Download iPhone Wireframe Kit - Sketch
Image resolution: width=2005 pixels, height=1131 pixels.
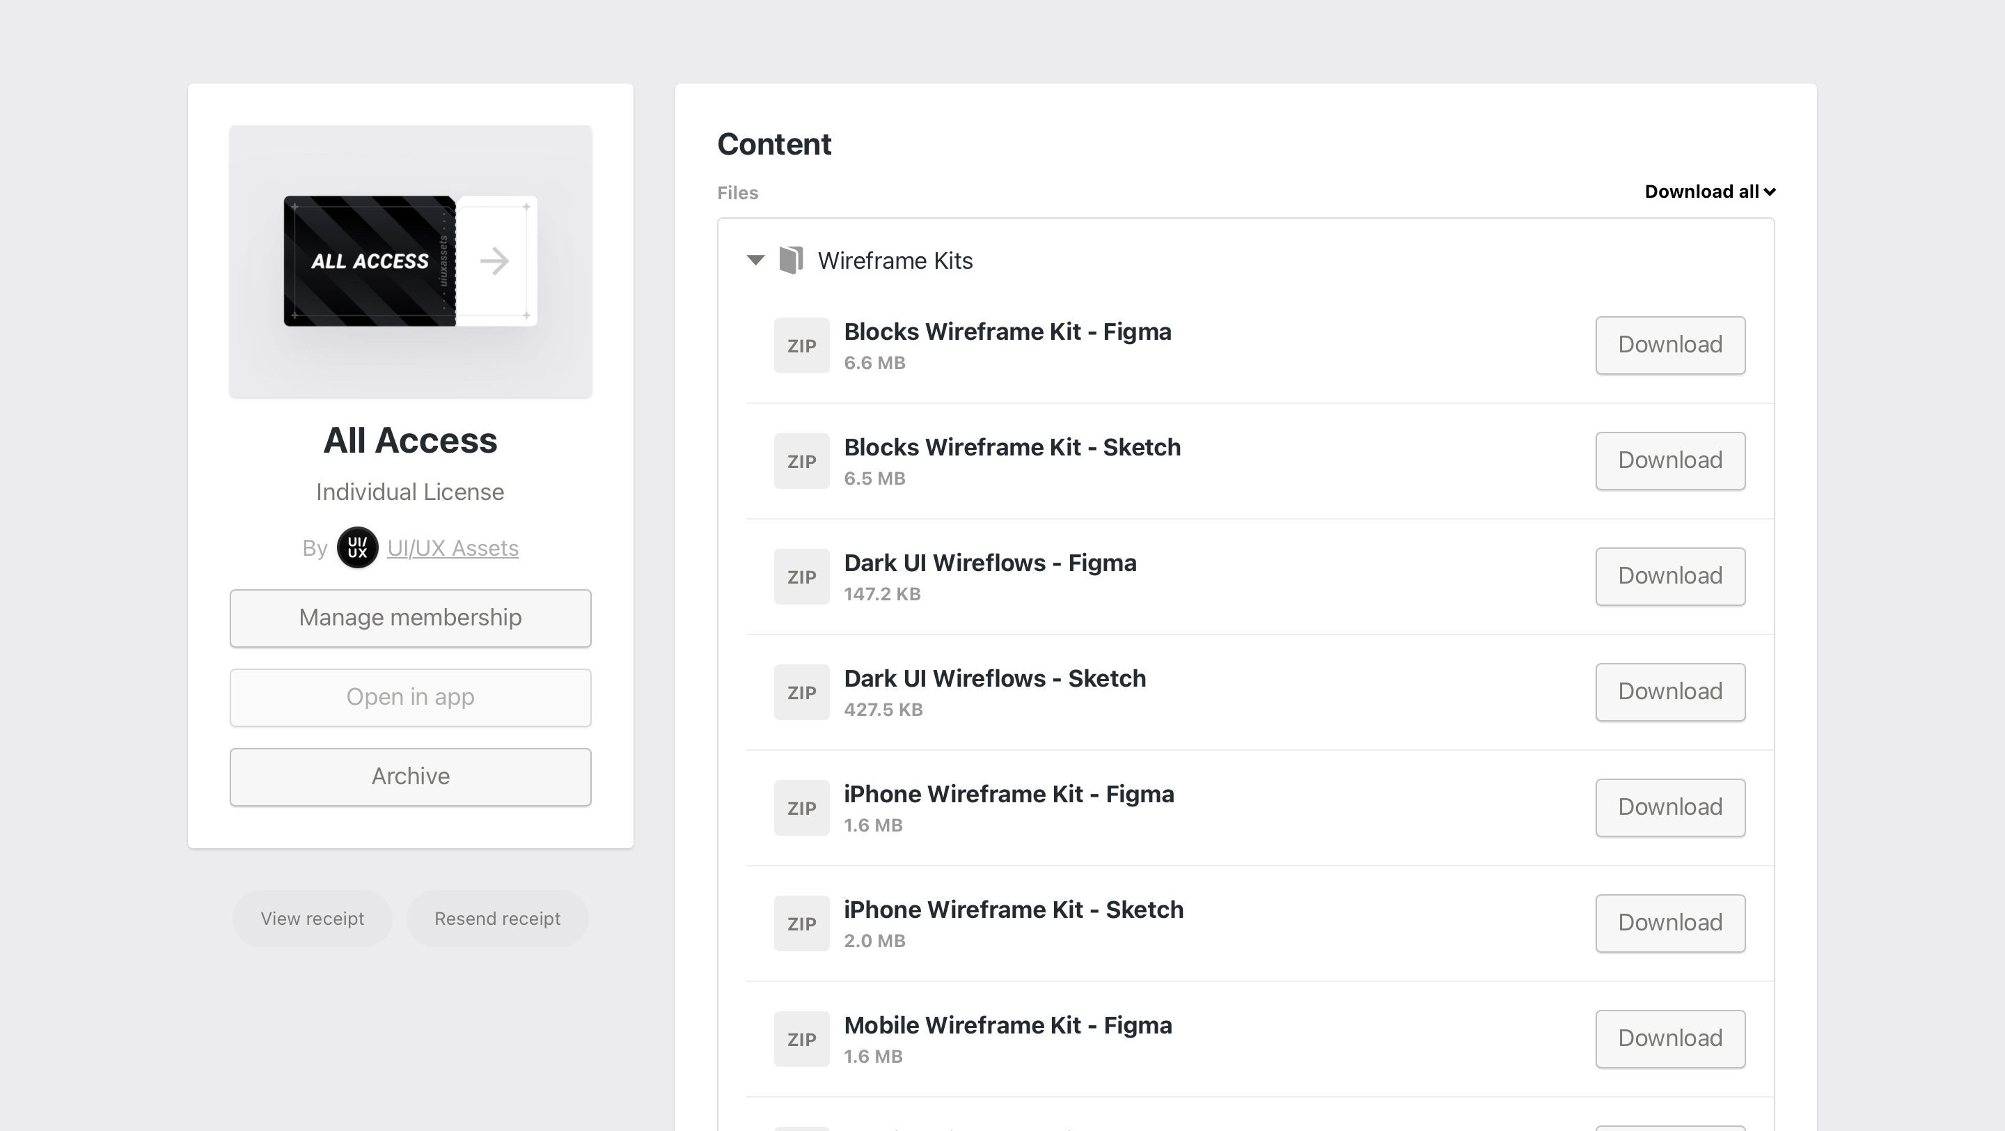pyautogui.click(x=1669, y=922)
